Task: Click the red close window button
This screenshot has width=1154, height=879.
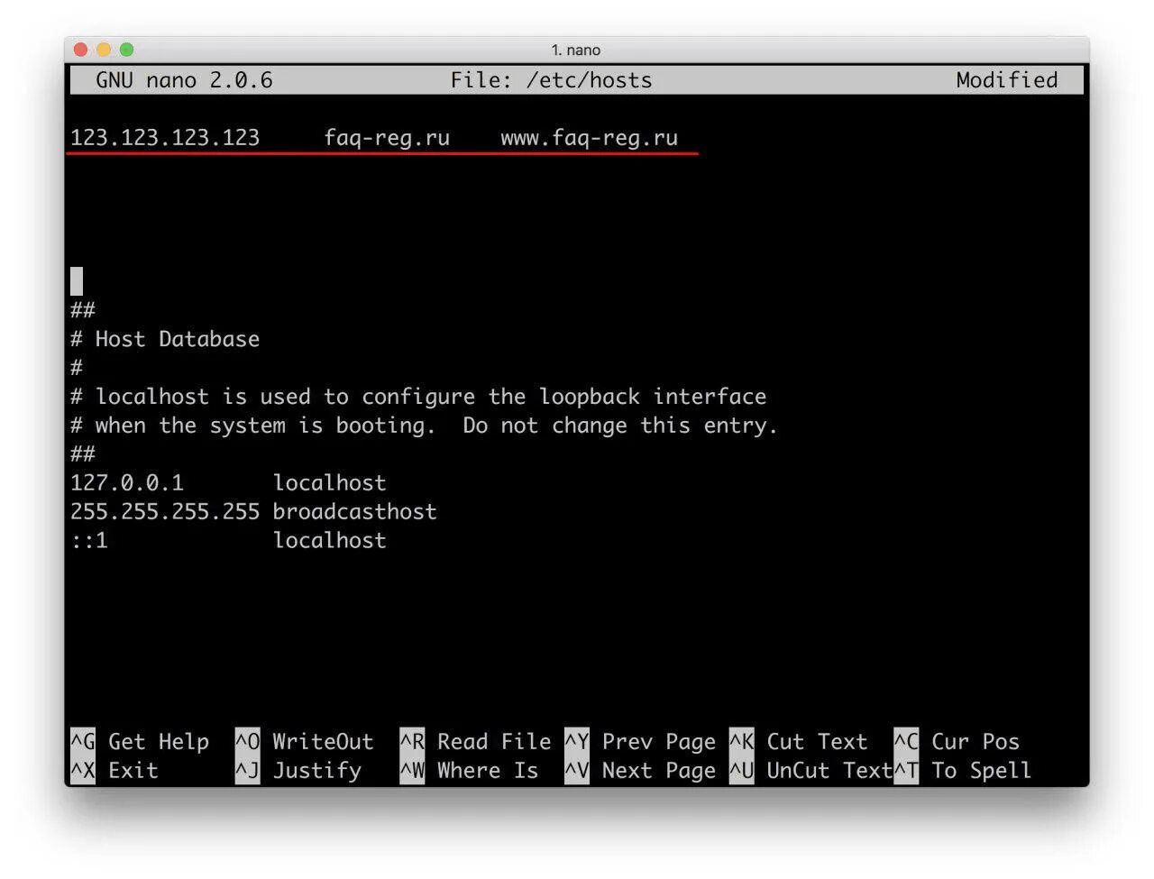Action: [x=80, y=50]
